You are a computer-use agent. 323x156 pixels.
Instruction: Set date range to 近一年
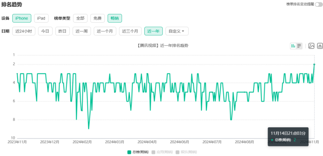154,31
